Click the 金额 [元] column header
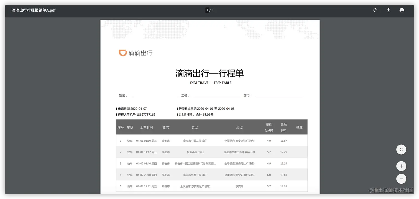The height and width of the screenshot is (199, 419). 283,127
